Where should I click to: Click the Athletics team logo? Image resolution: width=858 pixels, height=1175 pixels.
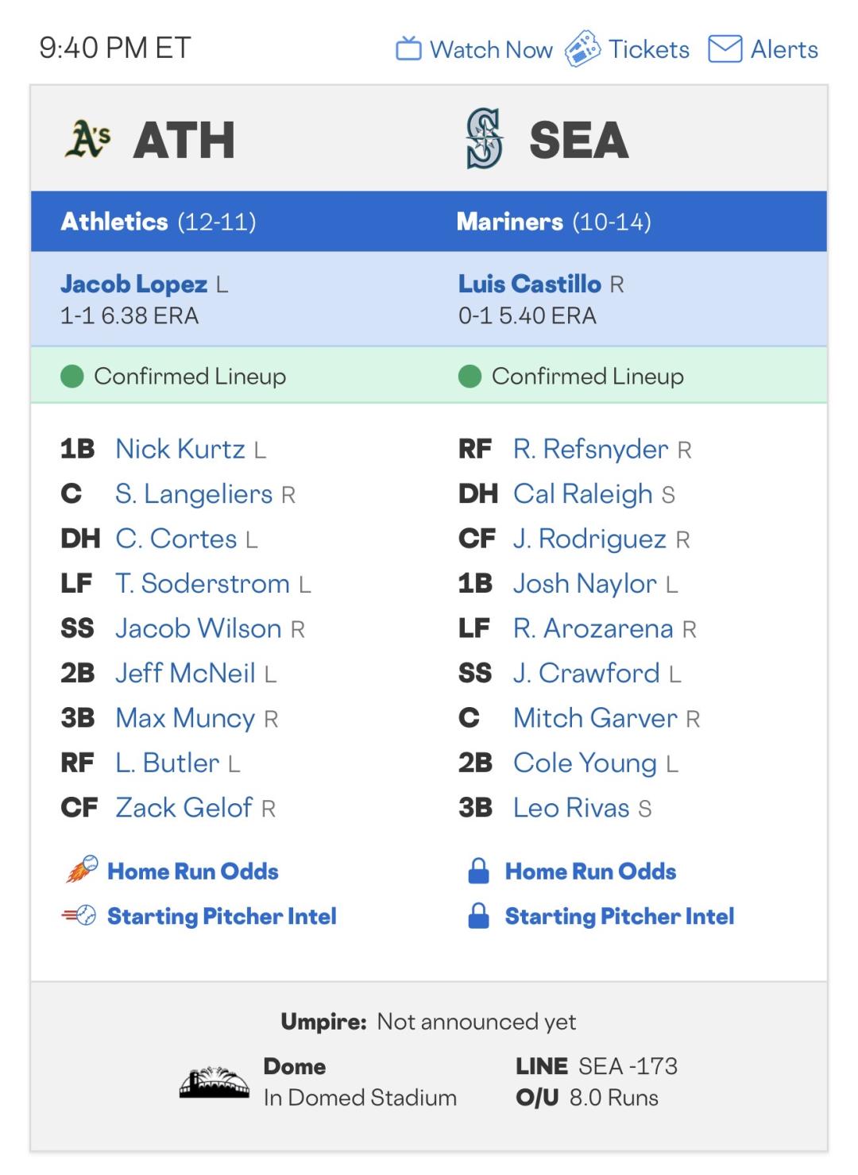87,139
